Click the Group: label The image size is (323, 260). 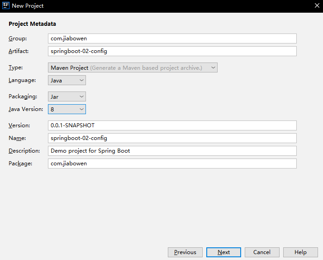[18, 39]
